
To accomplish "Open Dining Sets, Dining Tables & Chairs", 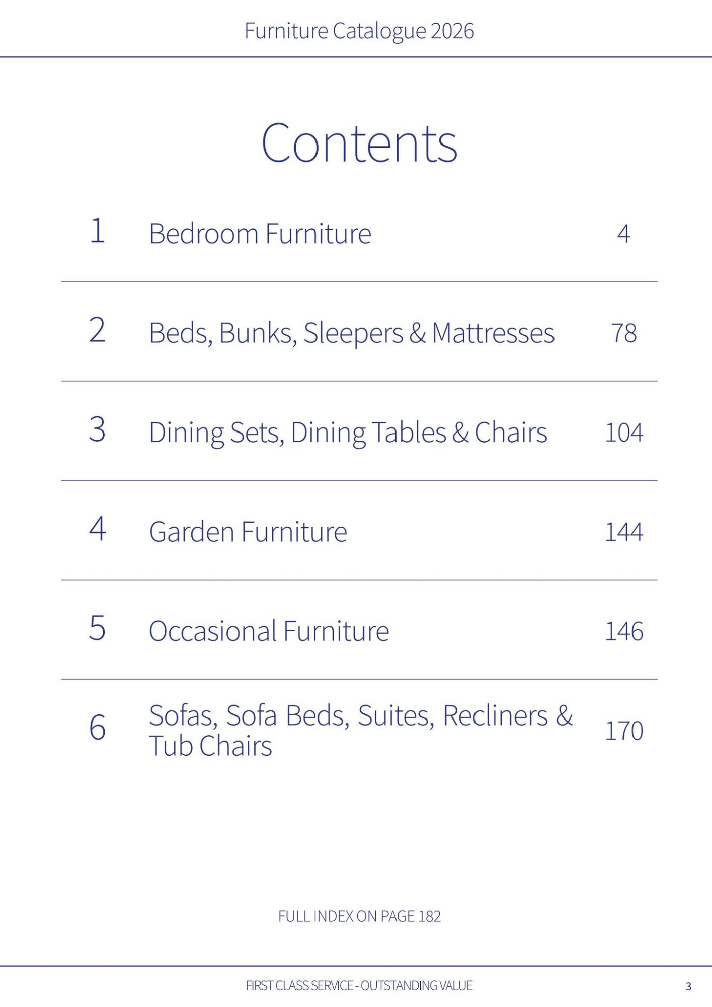I will [348, 433].
